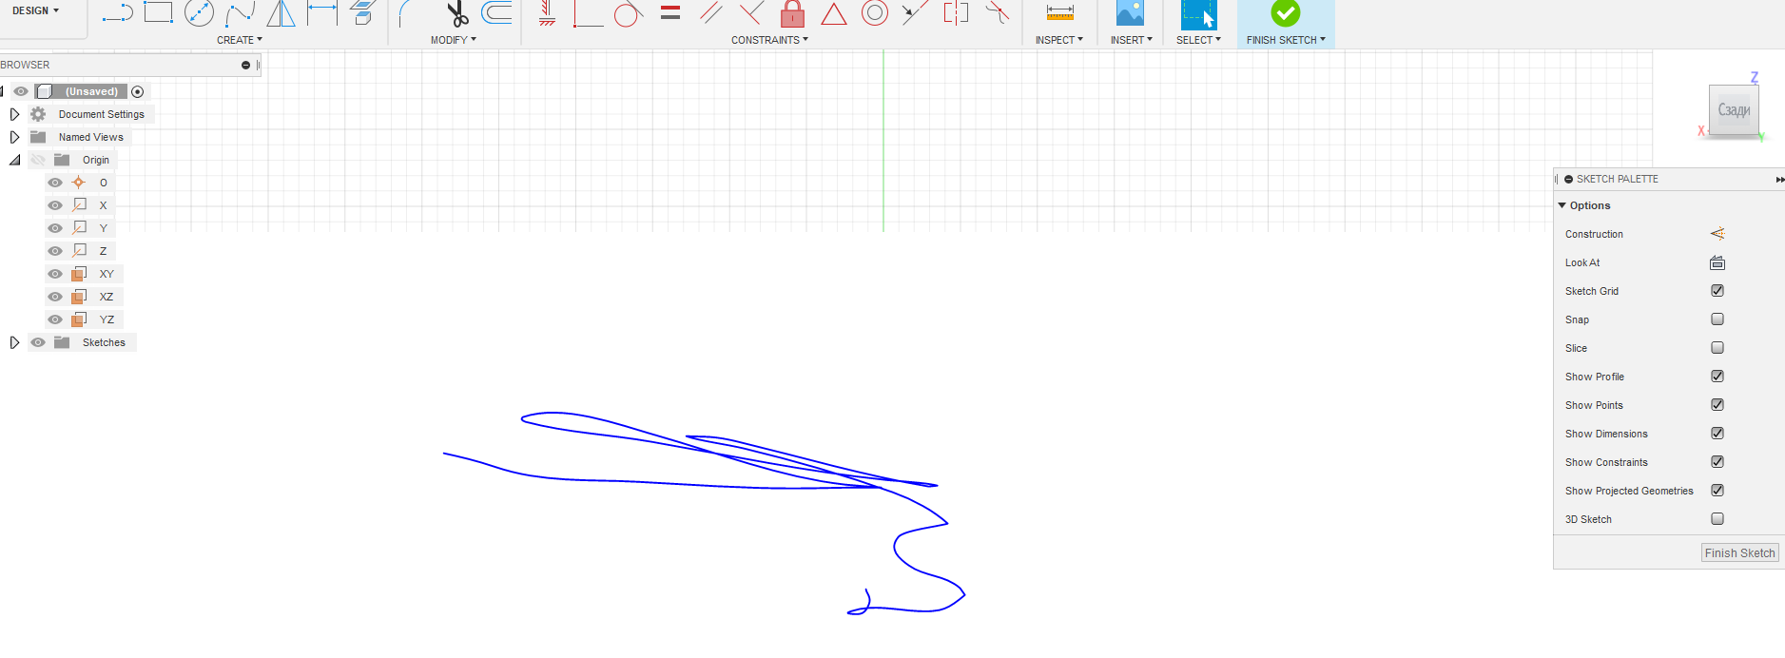Open the CREATE dropdown menu

coord(240,40)
